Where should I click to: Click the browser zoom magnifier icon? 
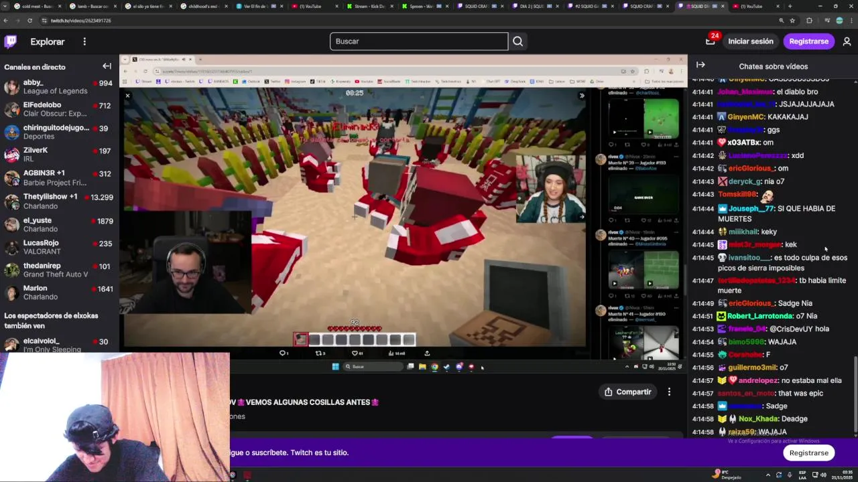782,21
